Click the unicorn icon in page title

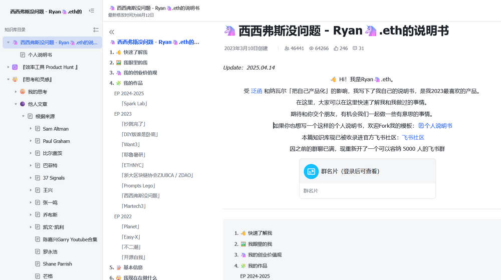pos(230,31)
